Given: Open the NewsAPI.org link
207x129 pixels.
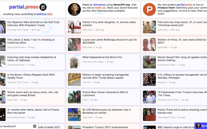Looking at the screenshot, I should pos(122,5).
